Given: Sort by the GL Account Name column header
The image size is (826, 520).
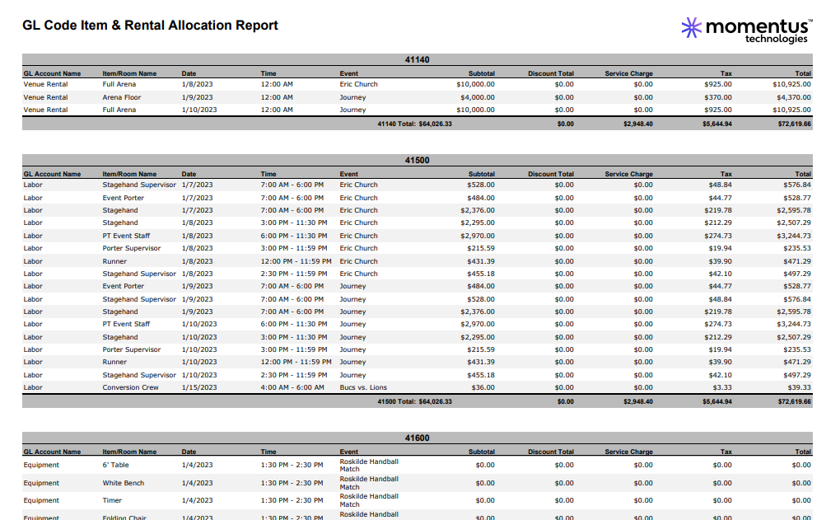Looking at the screenshot, I should pyautogui.click(x=53, y=73).
